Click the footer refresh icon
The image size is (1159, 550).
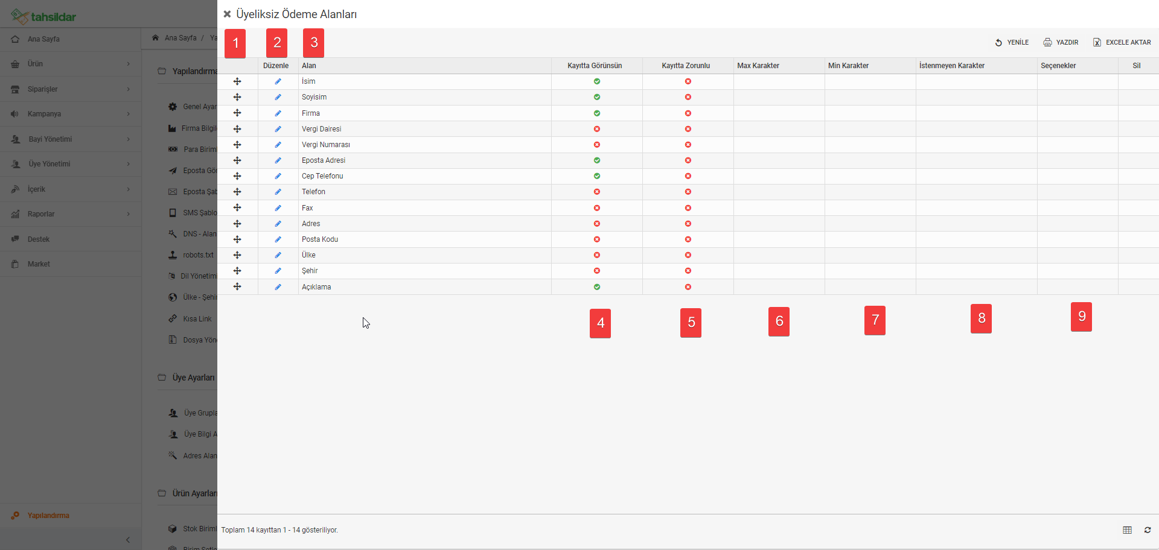(x=1148, y=530)
